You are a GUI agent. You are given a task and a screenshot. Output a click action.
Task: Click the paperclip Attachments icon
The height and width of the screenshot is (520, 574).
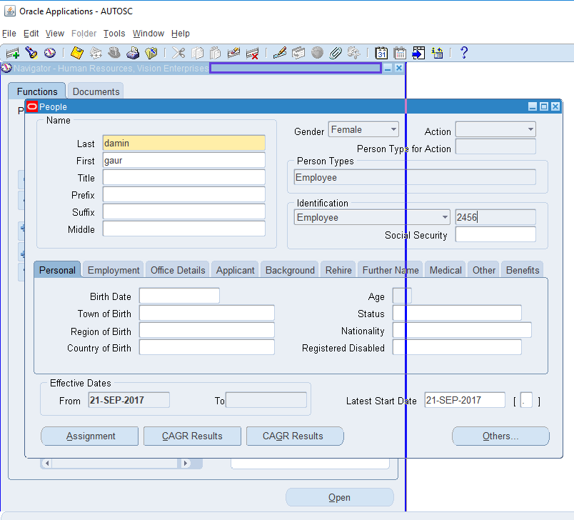click(336, 53)
